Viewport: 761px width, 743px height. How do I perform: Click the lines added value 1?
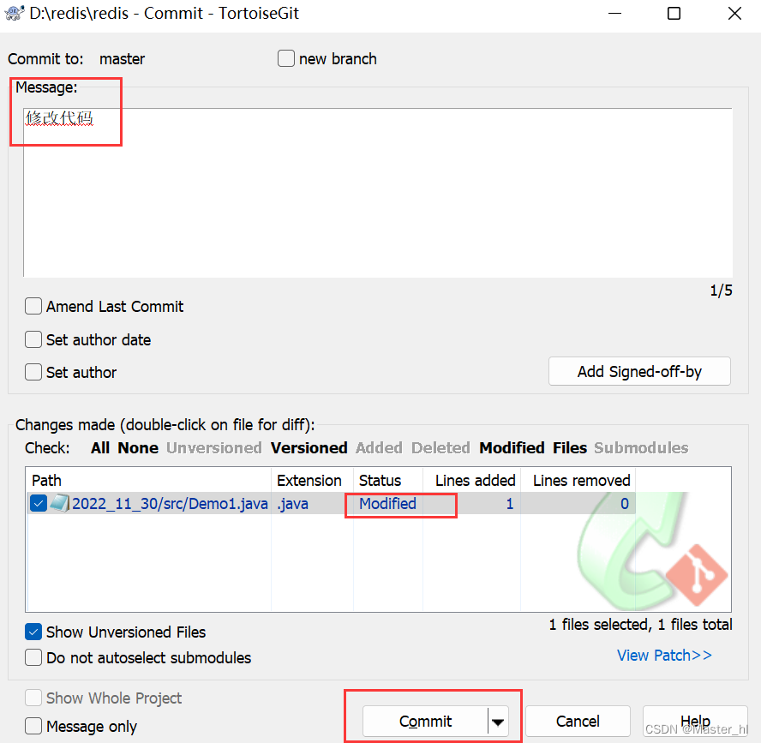(510, 503)
